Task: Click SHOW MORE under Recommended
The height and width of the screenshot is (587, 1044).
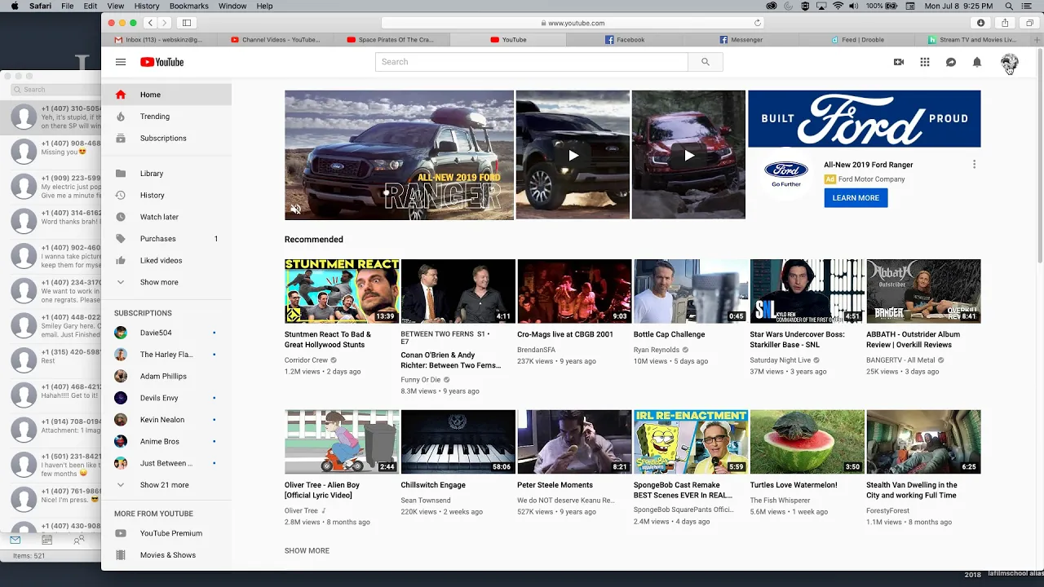Action: (x=307, y=551)
